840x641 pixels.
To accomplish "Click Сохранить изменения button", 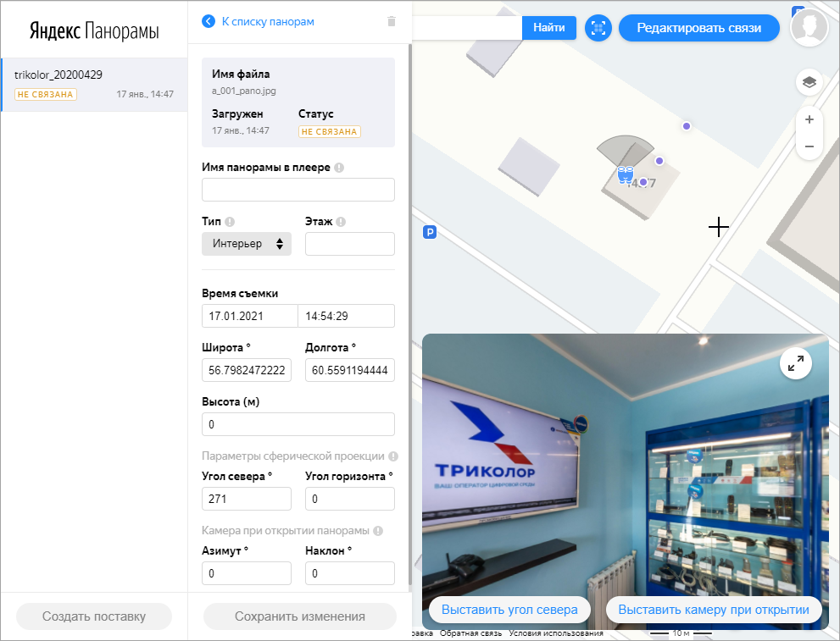I will (300, 616).
